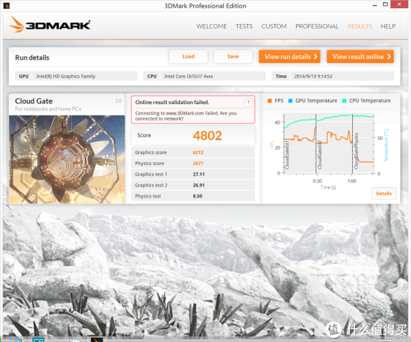Click the Save button
411x342 pixels.
(233, 56)
